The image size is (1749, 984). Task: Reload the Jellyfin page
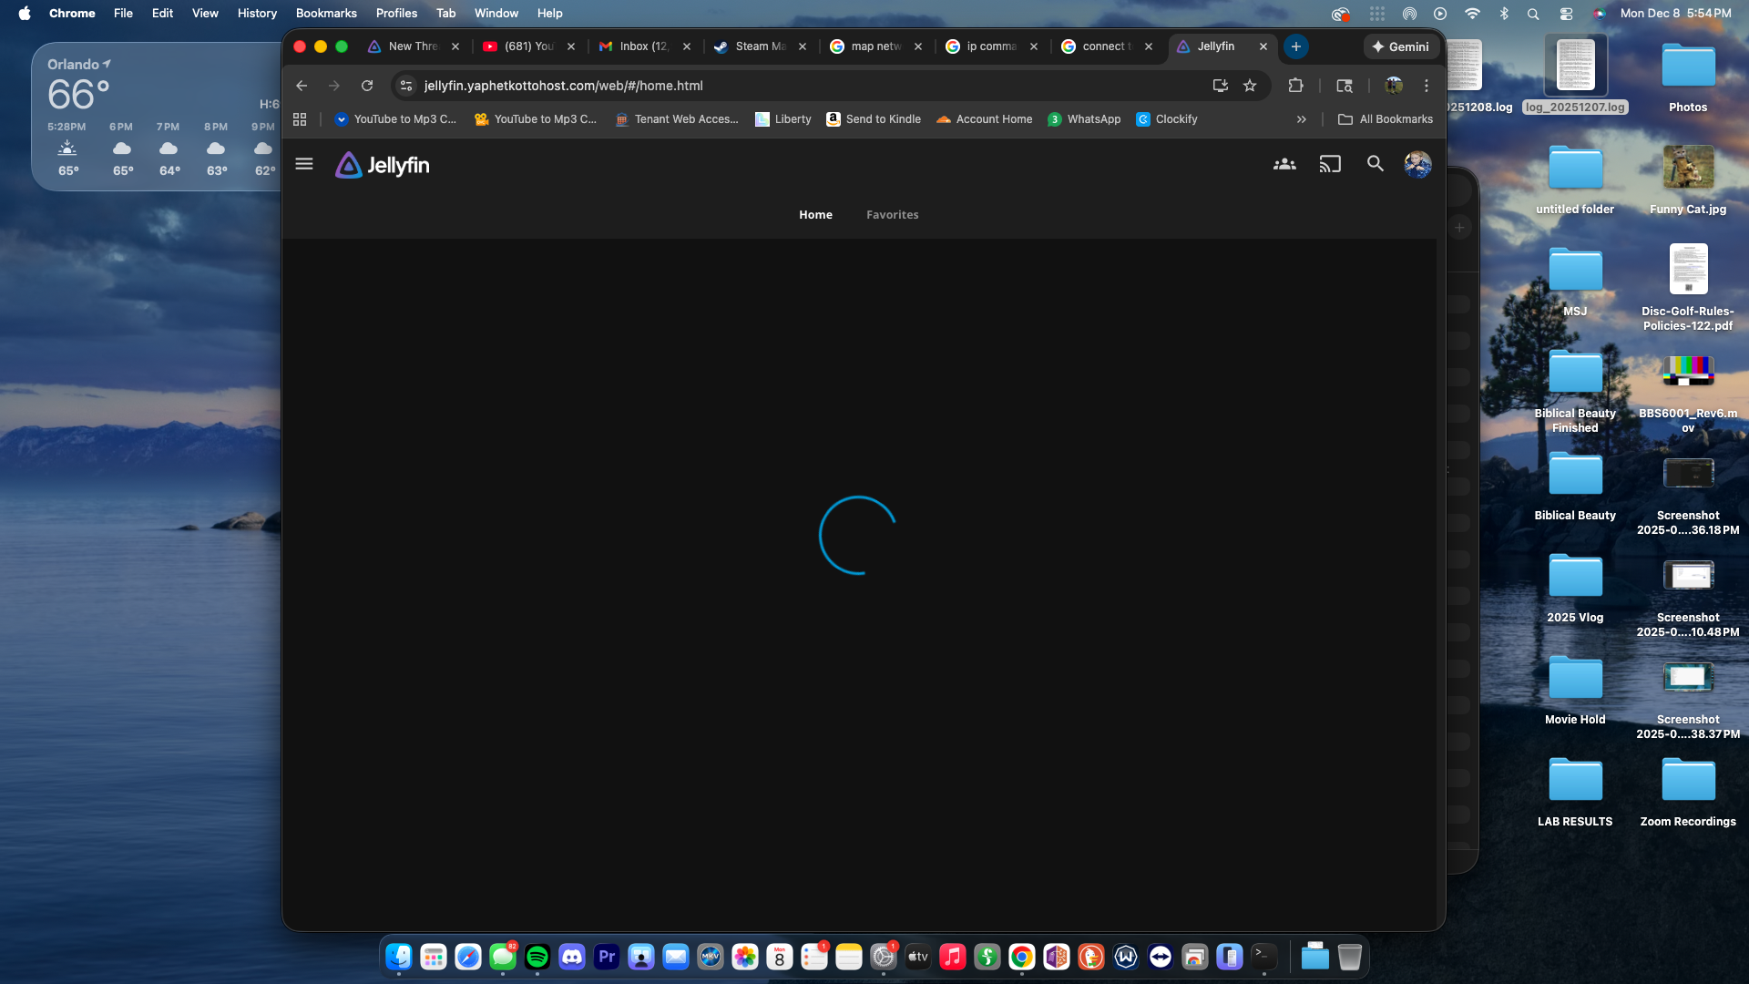pyautogui.click(x=367, y=86)
